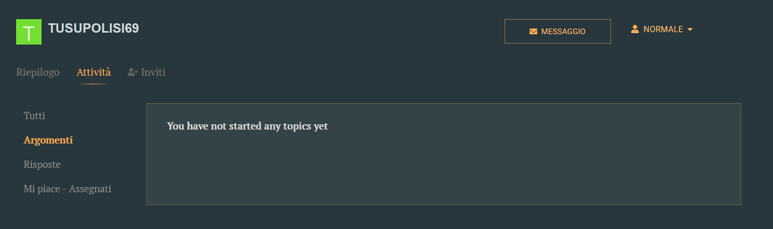Click the green T avatar icon

29,32
